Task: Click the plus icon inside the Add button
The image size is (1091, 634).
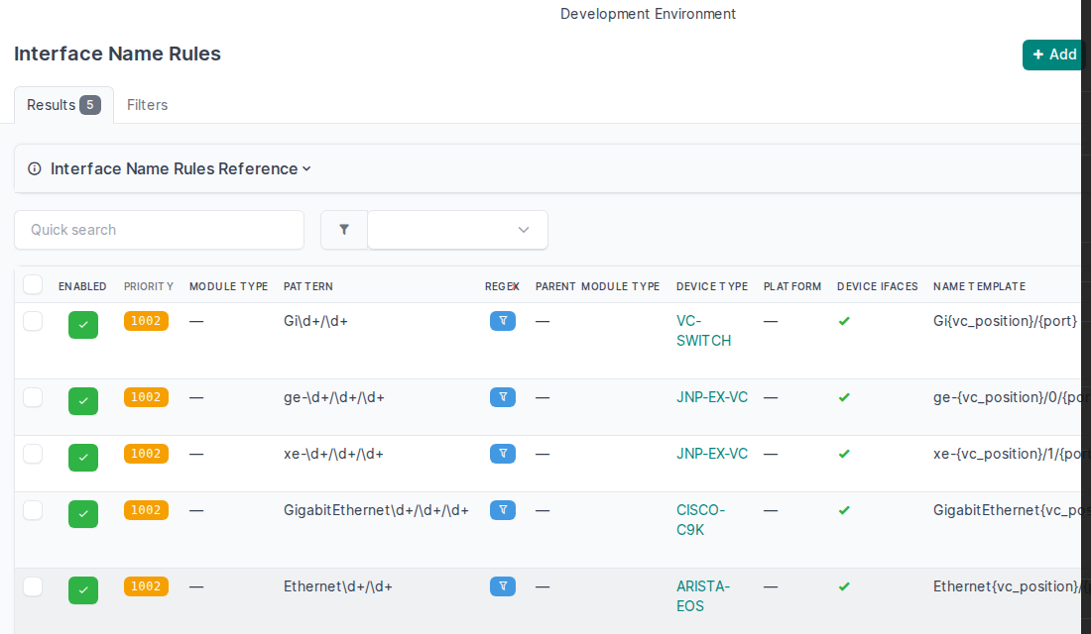Action: [1038, 54]
